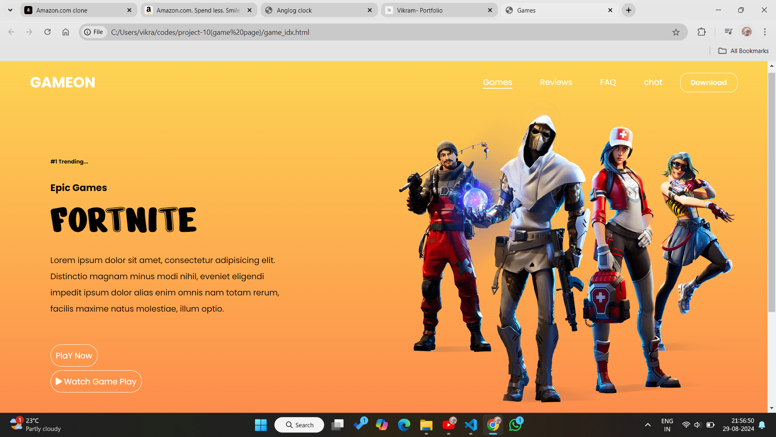Open the notification bell icon

coord(762,425)
